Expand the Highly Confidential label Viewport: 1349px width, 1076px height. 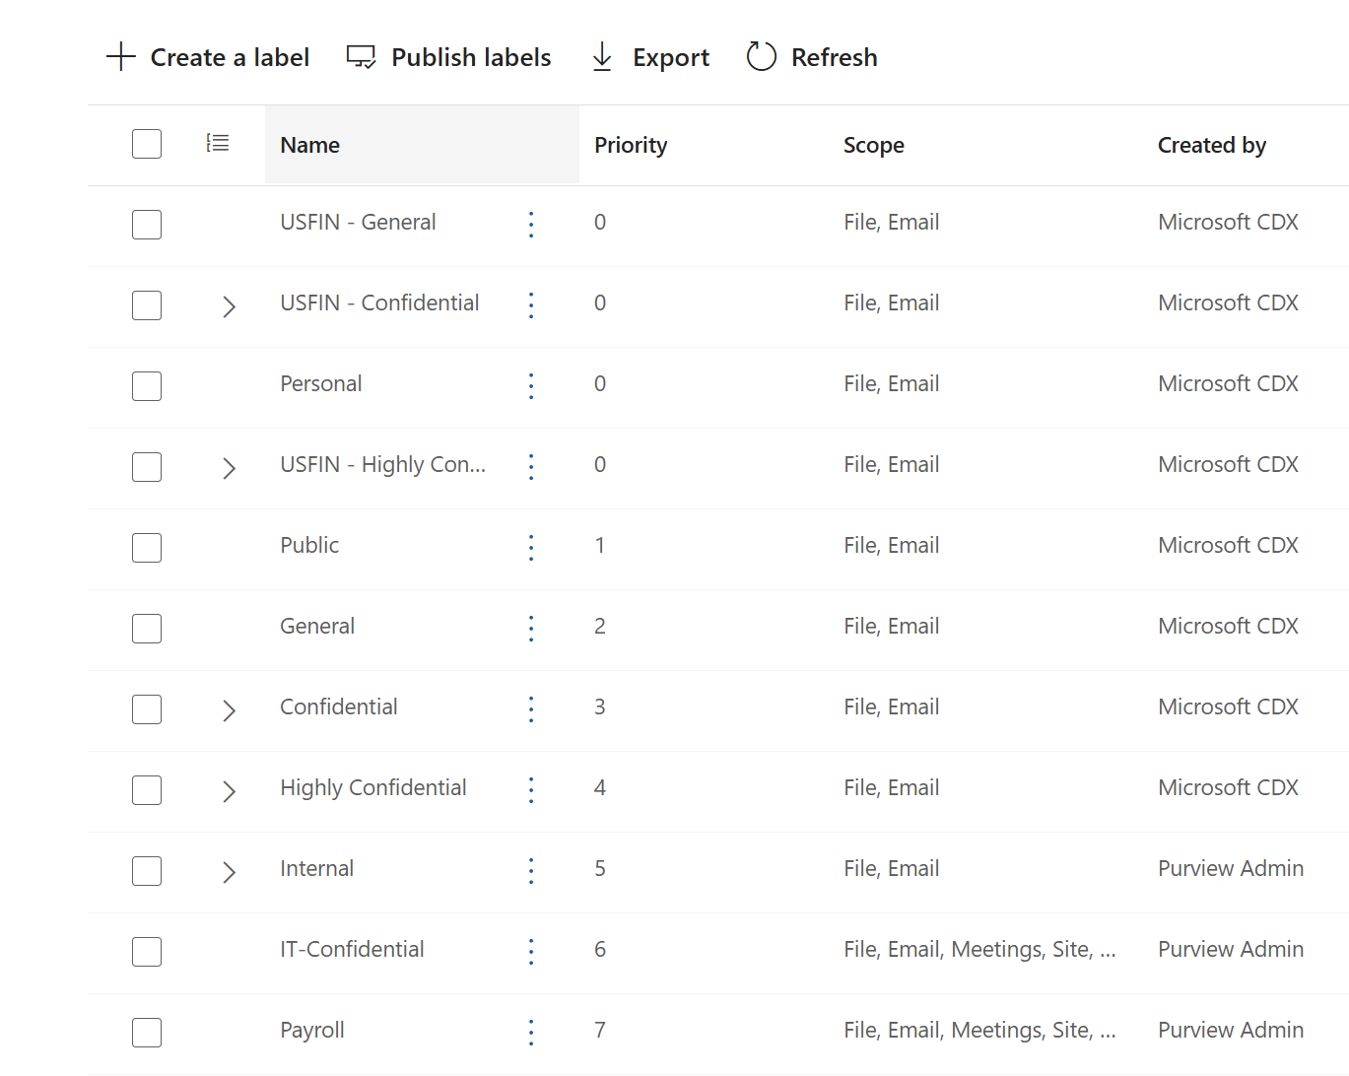click(229, 791)
